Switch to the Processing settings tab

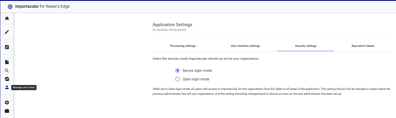(183, 46)
